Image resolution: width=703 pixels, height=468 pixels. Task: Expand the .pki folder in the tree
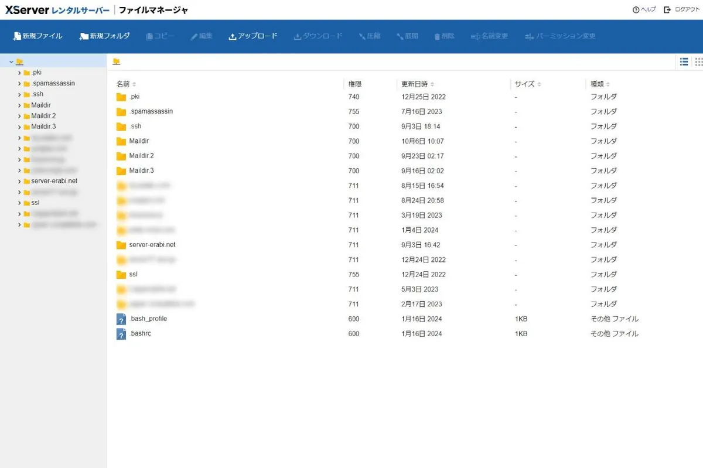click(x=19, y=73)
